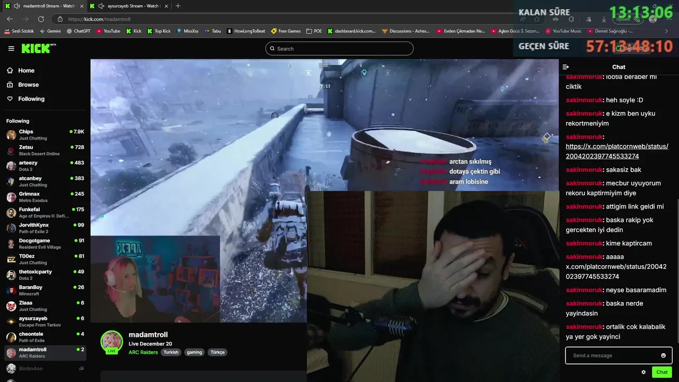Screen dimensions: 679x382
Task: Open chat settings gear icon
Action: click(643, 372)
